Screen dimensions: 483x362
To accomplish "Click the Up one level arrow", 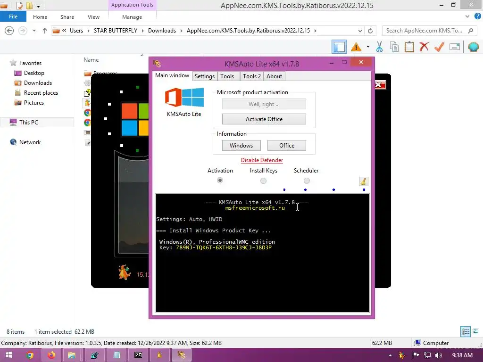I will [45, 31].
